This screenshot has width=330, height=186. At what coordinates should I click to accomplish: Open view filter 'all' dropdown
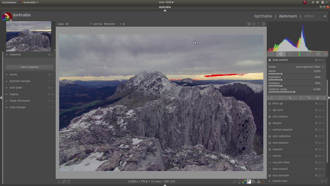(x=78, y=24)
